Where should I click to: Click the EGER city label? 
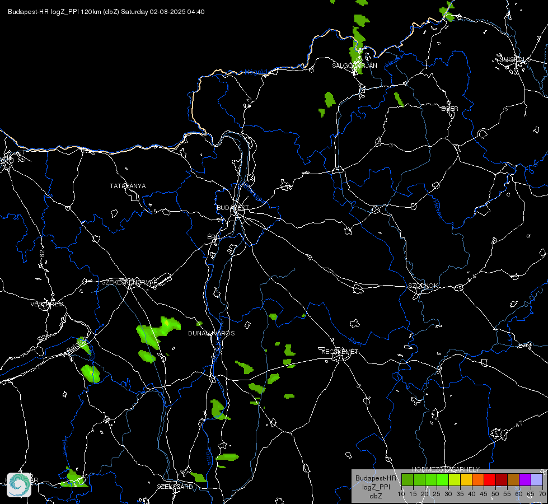(x=450, y=109)
